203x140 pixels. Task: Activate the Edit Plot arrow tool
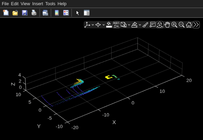click(77, 13)
